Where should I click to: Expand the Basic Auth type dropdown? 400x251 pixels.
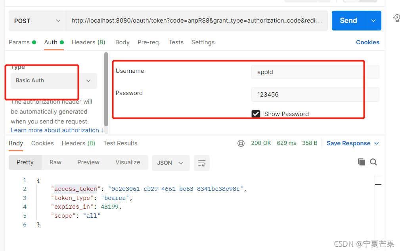[54, 80]
